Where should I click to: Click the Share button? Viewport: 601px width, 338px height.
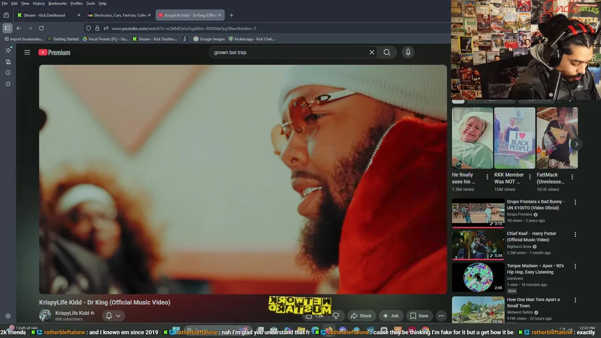[x=361, y=316]
